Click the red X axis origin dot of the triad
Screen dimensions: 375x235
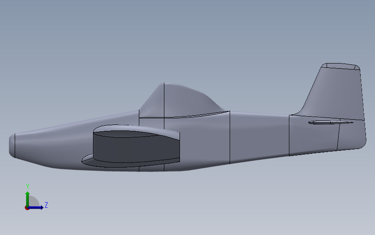tap(27, 208)
